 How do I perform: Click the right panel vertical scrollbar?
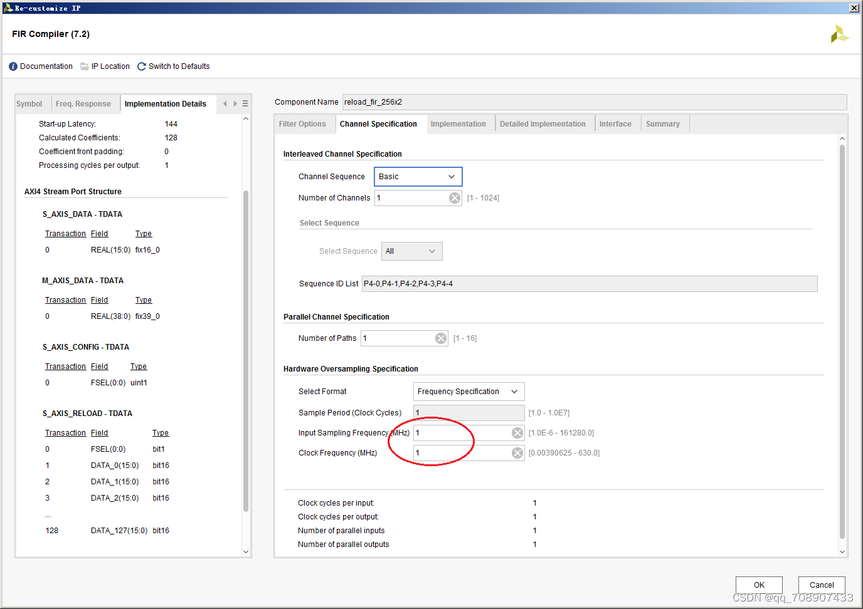[x=842, y=341]
